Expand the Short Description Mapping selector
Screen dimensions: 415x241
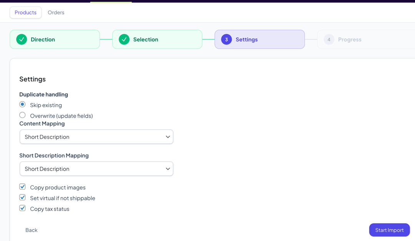coord(96,169)
